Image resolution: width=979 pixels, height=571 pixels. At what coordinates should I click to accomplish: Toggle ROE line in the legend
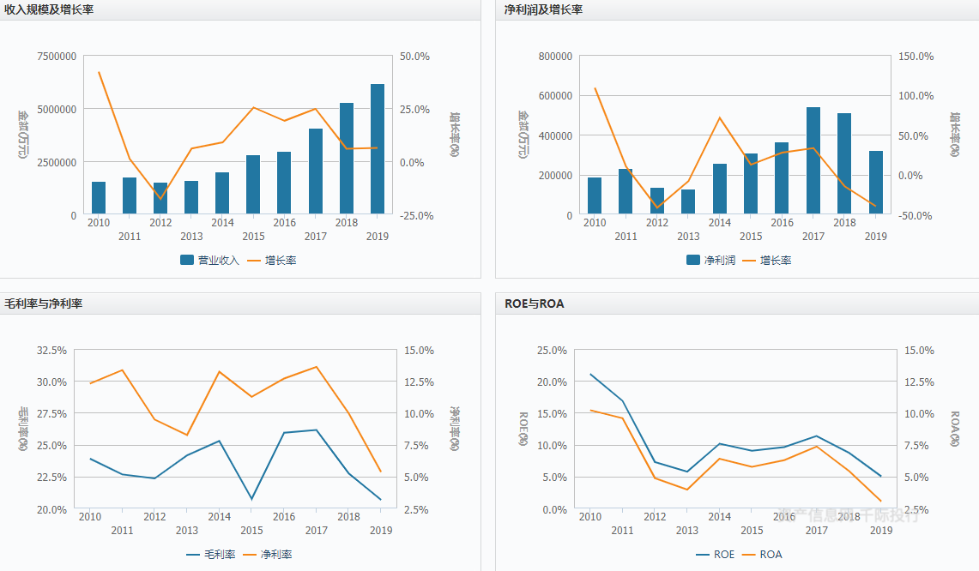715,554
